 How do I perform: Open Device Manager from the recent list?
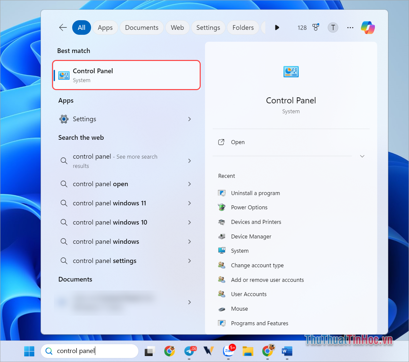click(251, 236)
